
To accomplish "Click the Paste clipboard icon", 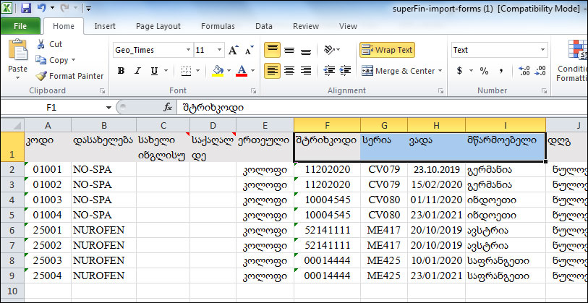I will 17,50.
